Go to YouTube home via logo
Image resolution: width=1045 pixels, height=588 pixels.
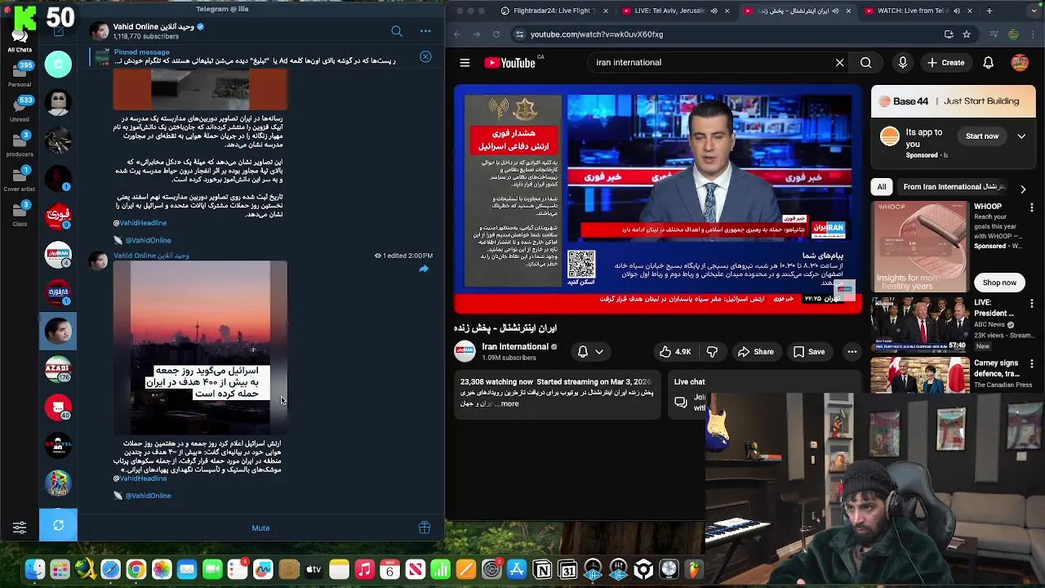[x=510, y=63]
